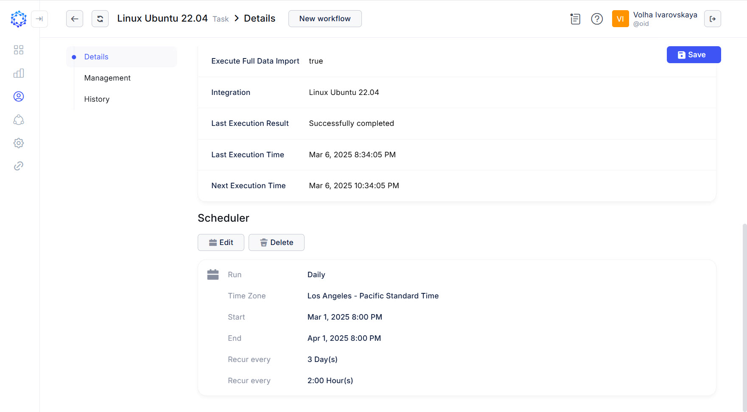747x412 pixels.
Task: Open the dashboard grid icon in sidebar
Action: [x=18, y=50]
